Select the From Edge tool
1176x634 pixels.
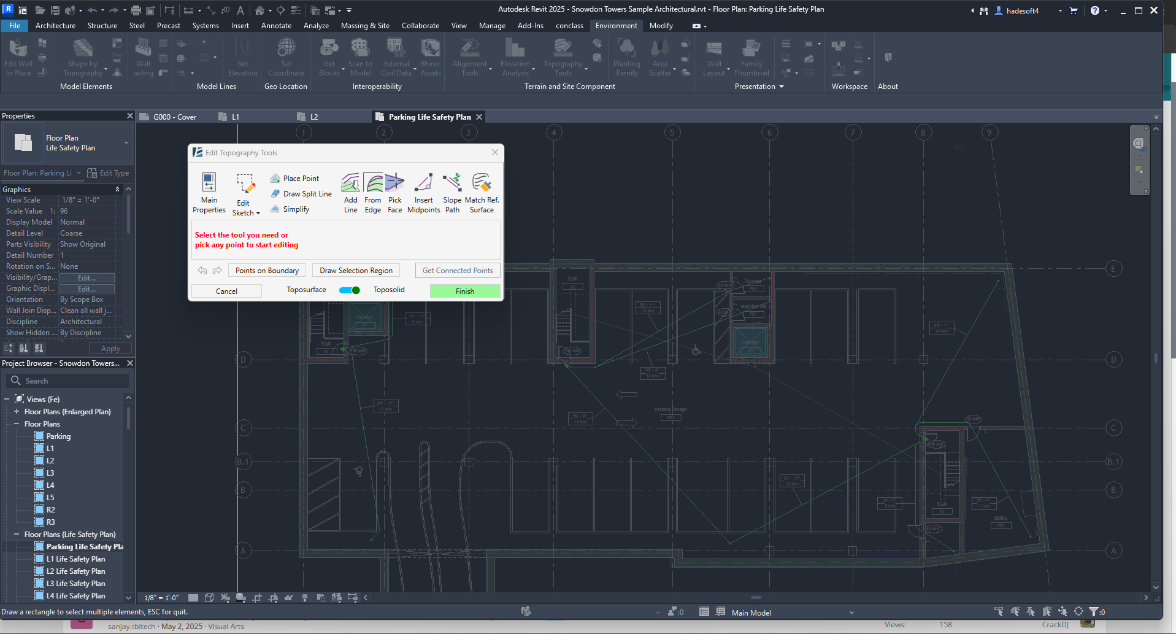(x=373, y=193)
